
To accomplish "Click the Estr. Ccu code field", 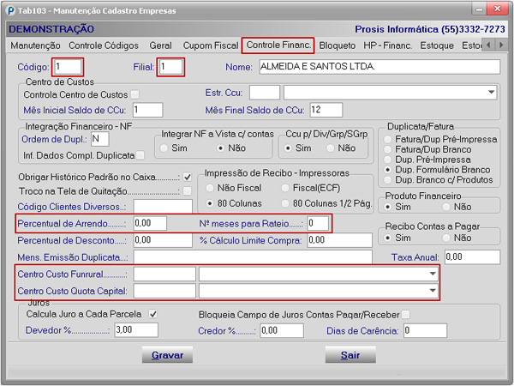I will coord(265,93).
